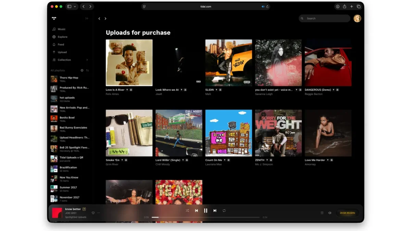
Task: Open more options for 'know better' track
Action: click(x=99, y=213)
